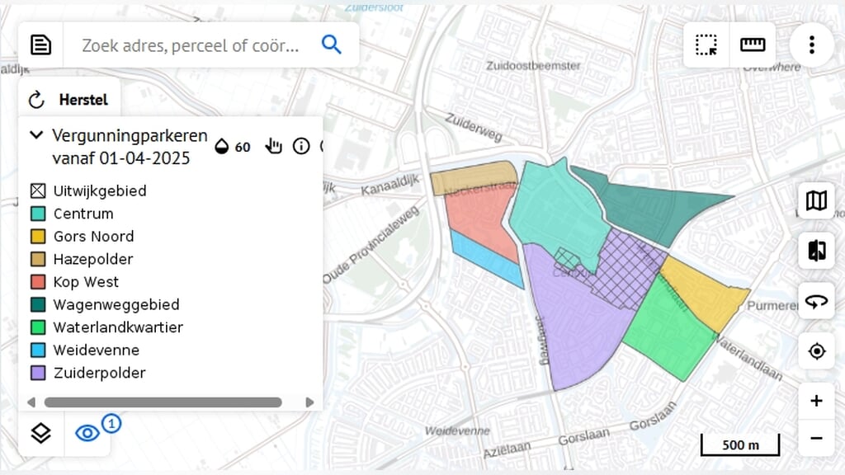Select the Centrum legend color swatch
This screenshot has height=475, width=845.
click(38, 214)
